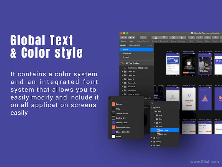Move the selection Backward with the toolbar icon
The image size is (222, 167).
click(x=164, y=38)
